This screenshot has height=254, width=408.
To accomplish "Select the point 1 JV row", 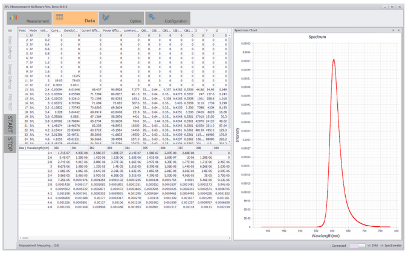I will click(123, 36).
